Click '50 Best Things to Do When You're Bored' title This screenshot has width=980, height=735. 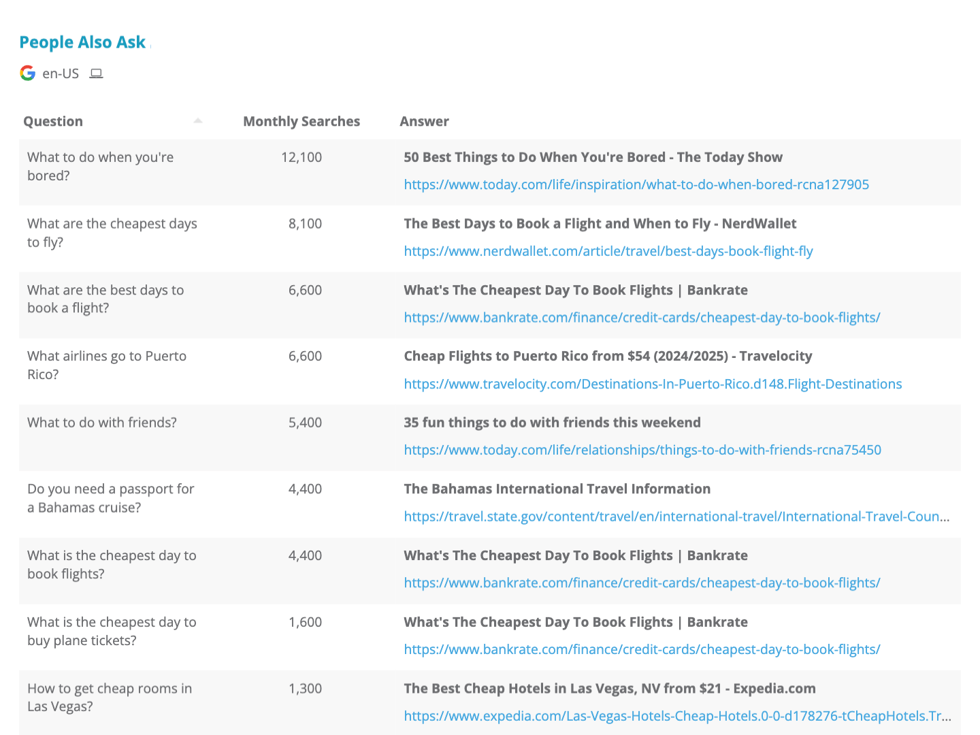(x=593, y=157)
